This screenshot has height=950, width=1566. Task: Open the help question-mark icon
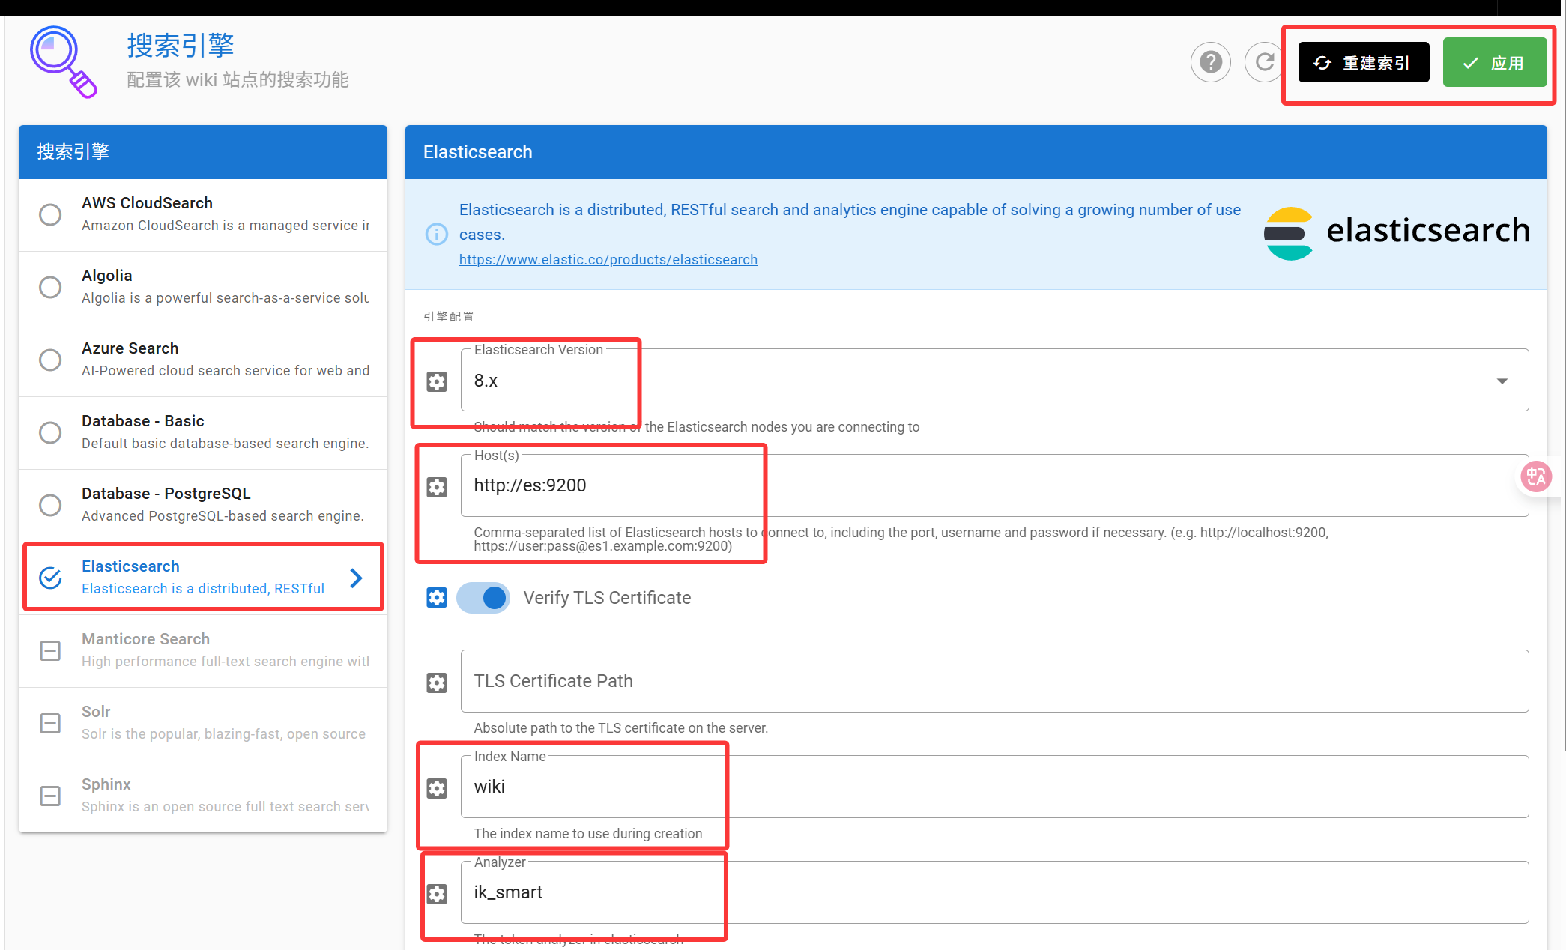coord(1211,62)
